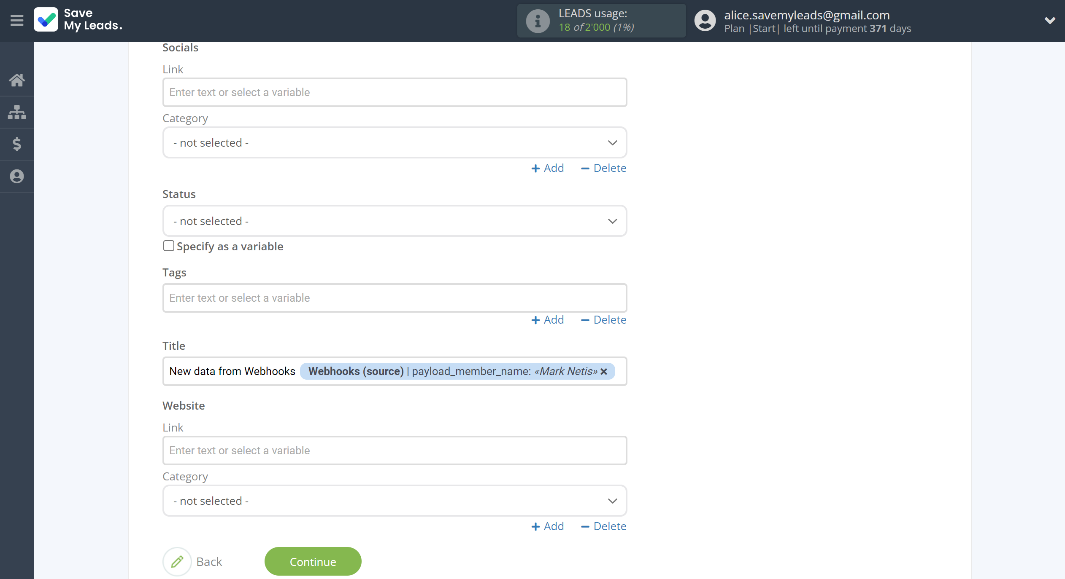Click the Back text link
This screenshot has width=1065, height=579.
(x=209, y=562)
